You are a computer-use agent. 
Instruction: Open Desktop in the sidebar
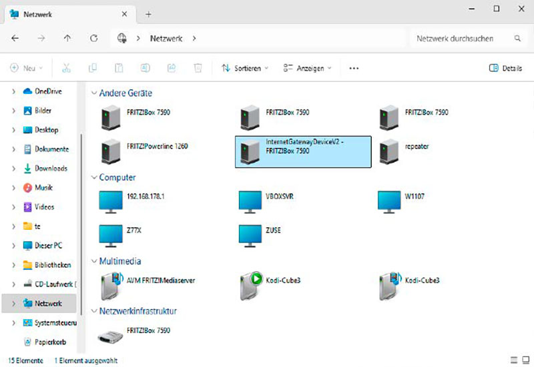click(x=41, y=130)
